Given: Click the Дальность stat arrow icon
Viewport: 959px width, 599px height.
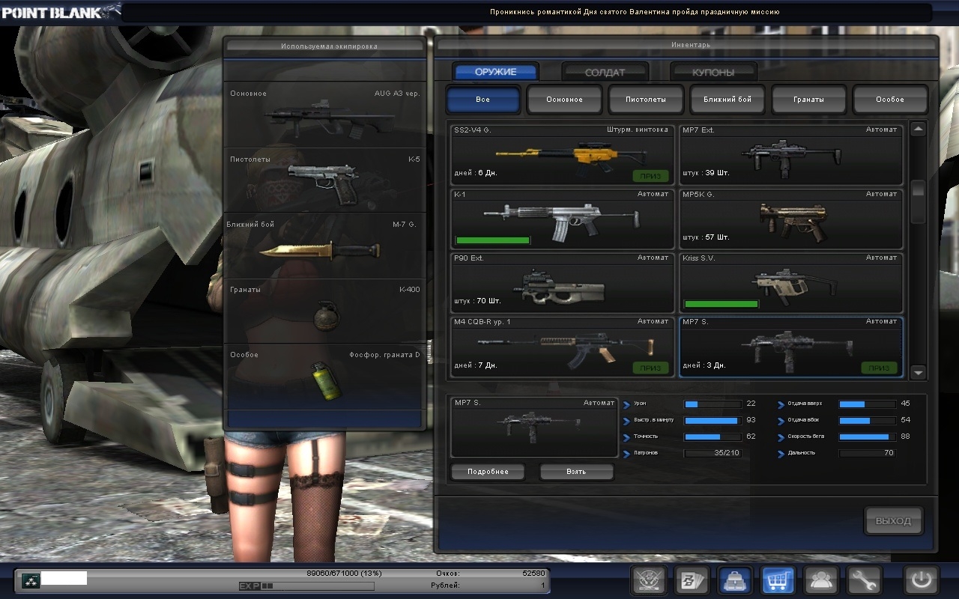Looking at the screenshot, I should 781,454.
